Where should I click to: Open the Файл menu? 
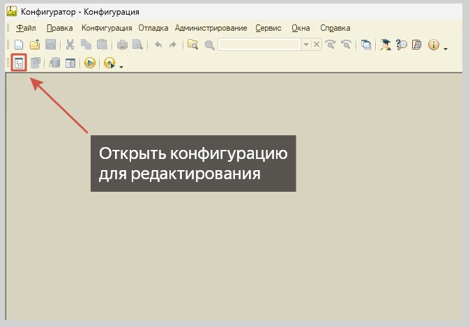pos(26,28)
